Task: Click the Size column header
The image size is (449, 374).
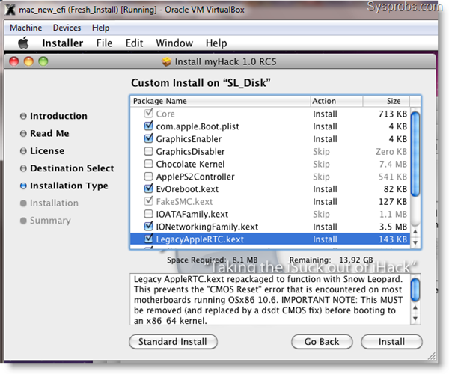Action: (386, 101)
